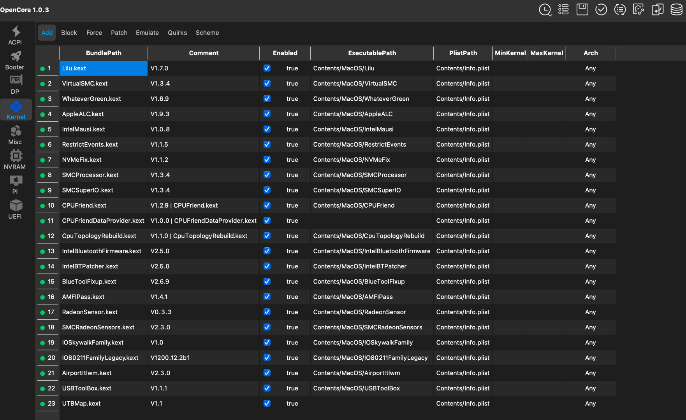Image resolution: width=686 pixels, height=420 pixels.
Task: Select the Block tab
Action: [69, 33]
